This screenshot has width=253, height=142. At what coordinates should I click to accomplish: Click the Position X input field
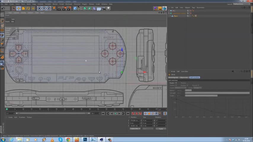[x=135, y=120]
